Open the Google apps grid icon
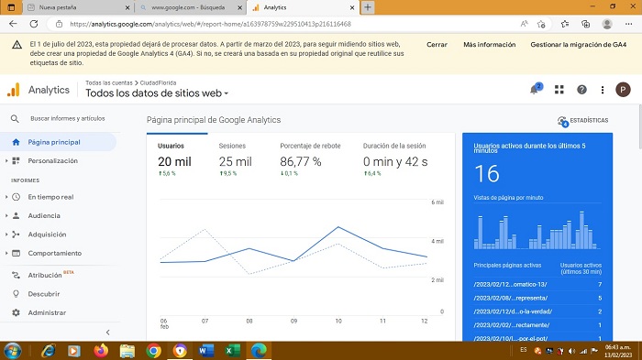Screen dimensions: 642x360 click(x=559, y=90)
